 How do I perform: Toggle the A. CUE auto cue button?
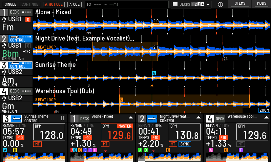(x=75, y=4)
